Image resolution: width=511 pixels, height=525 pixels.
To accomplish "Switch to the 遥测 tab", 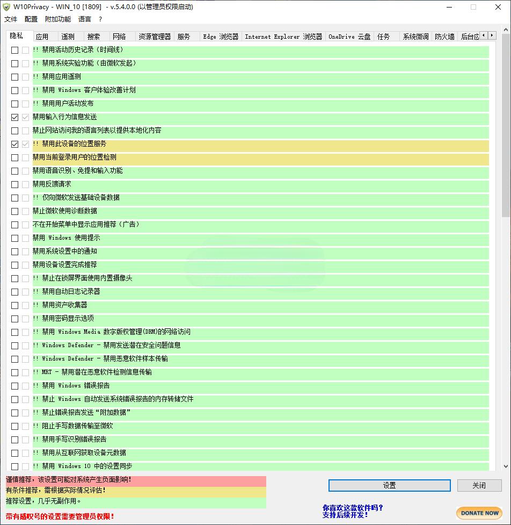I will pos(71,37).
